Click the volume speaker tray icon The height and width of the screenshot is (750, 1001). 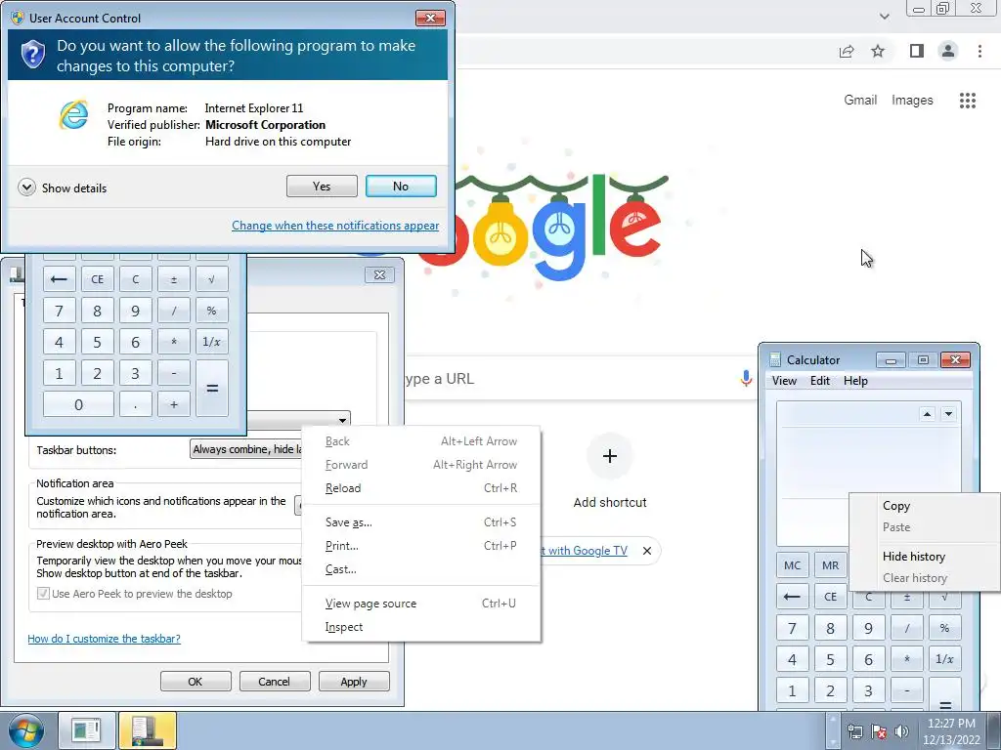pyautogui.click(x=901, y=731)
